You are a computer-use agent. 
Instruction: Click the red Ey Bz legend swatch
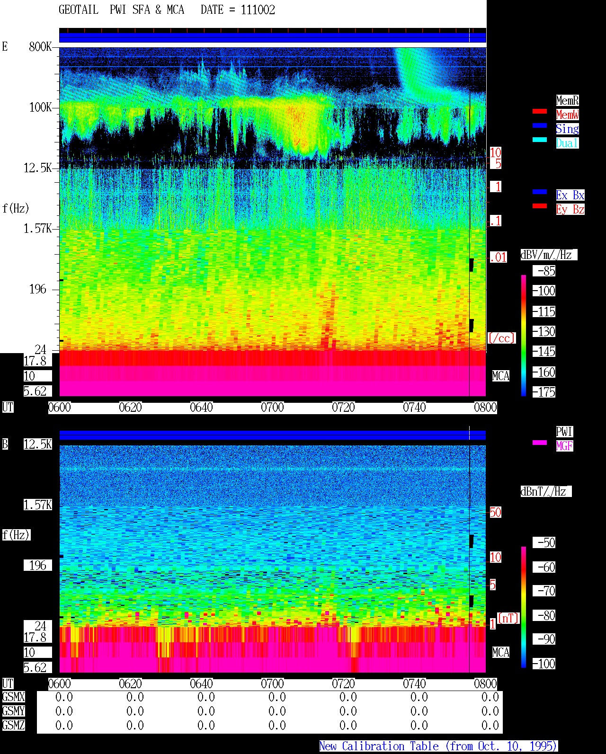click(x=540, y=206)
